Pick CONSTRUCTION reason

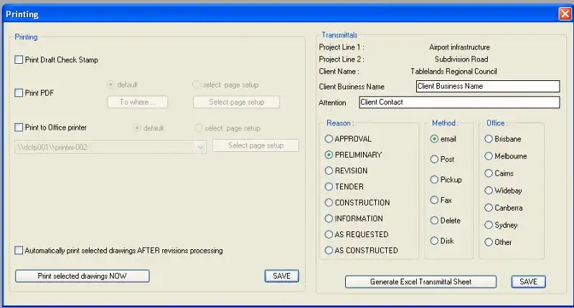click(x=329, y=203)
